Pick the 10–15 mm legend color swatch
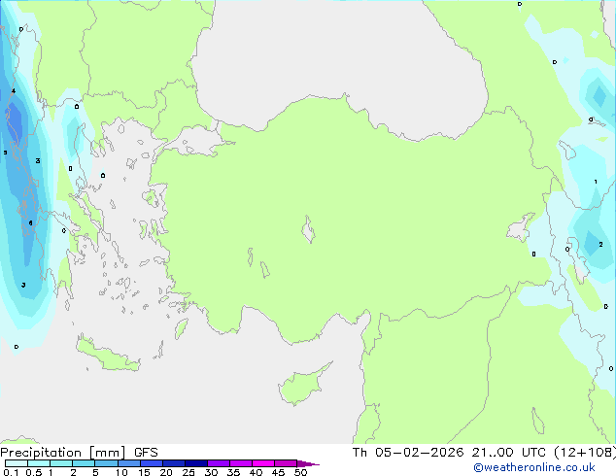 coord(129,463)
